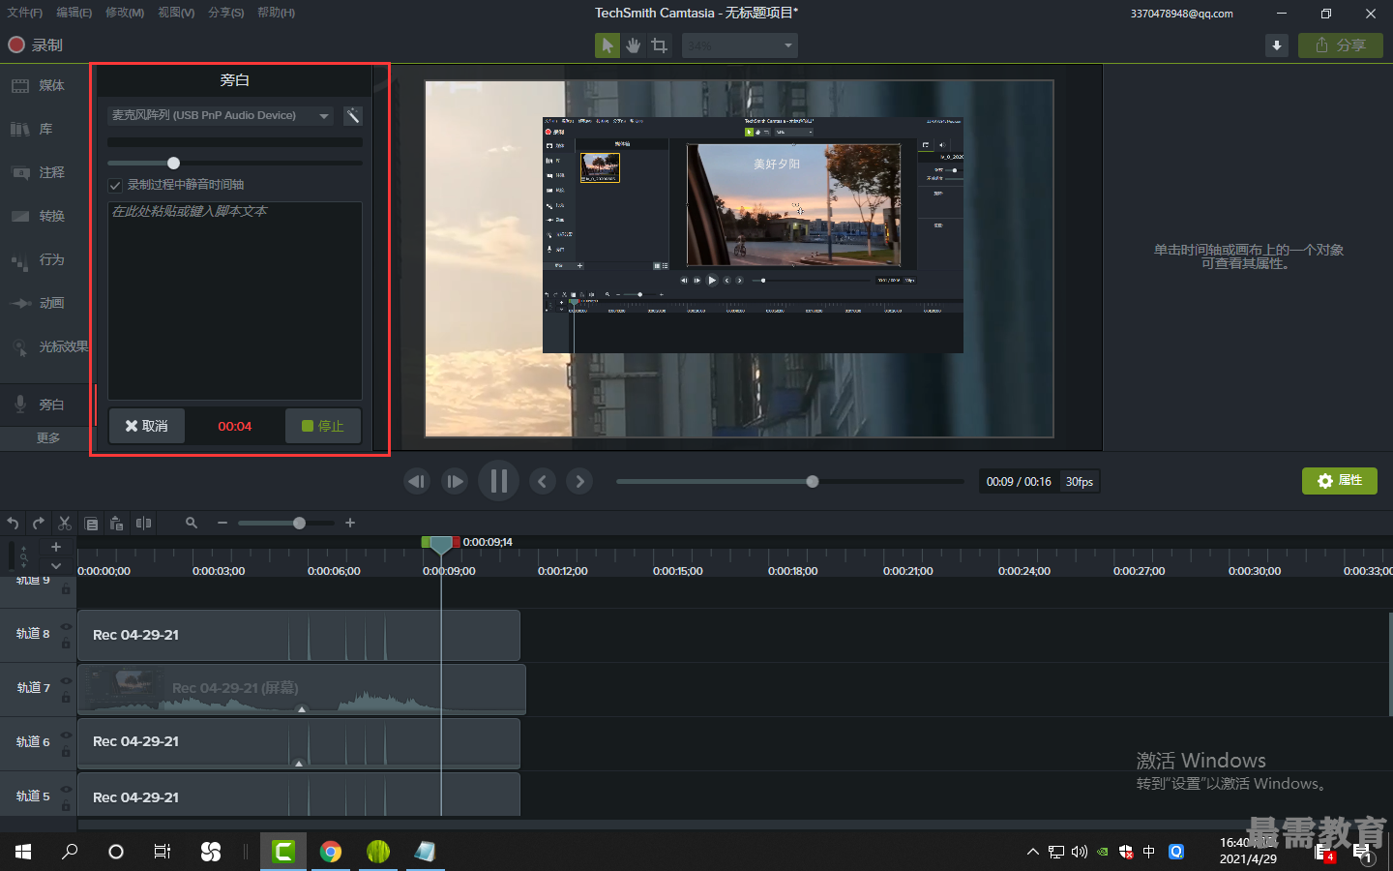Click the split clip icon
The height and width of the screenshot is (871, 1393).
point(144,524)
